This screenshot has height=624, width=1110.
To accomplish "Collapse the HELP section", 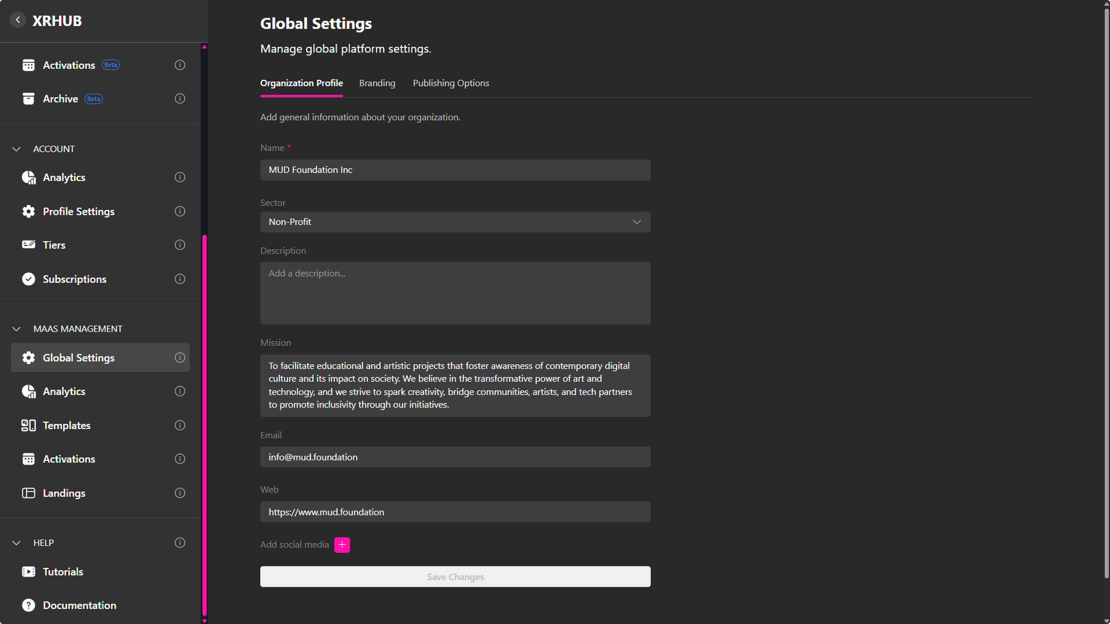I will coord(17,543).
